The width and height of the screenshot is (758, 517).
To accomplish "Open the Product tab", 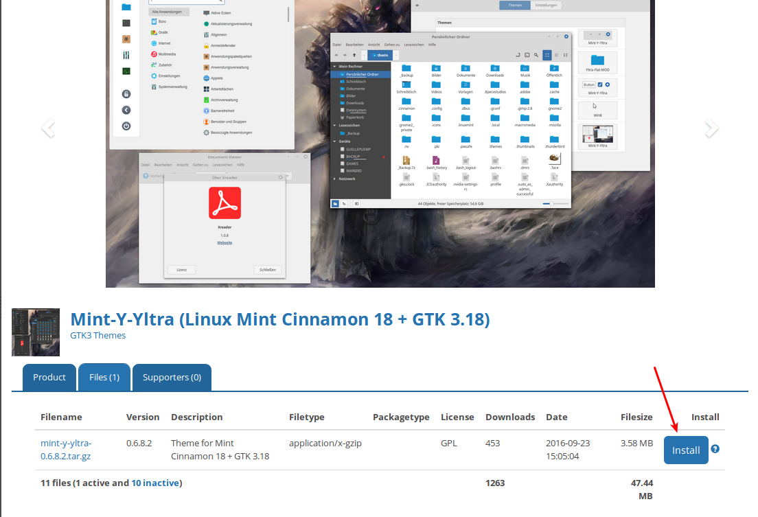I will click(x=49, y=377).
